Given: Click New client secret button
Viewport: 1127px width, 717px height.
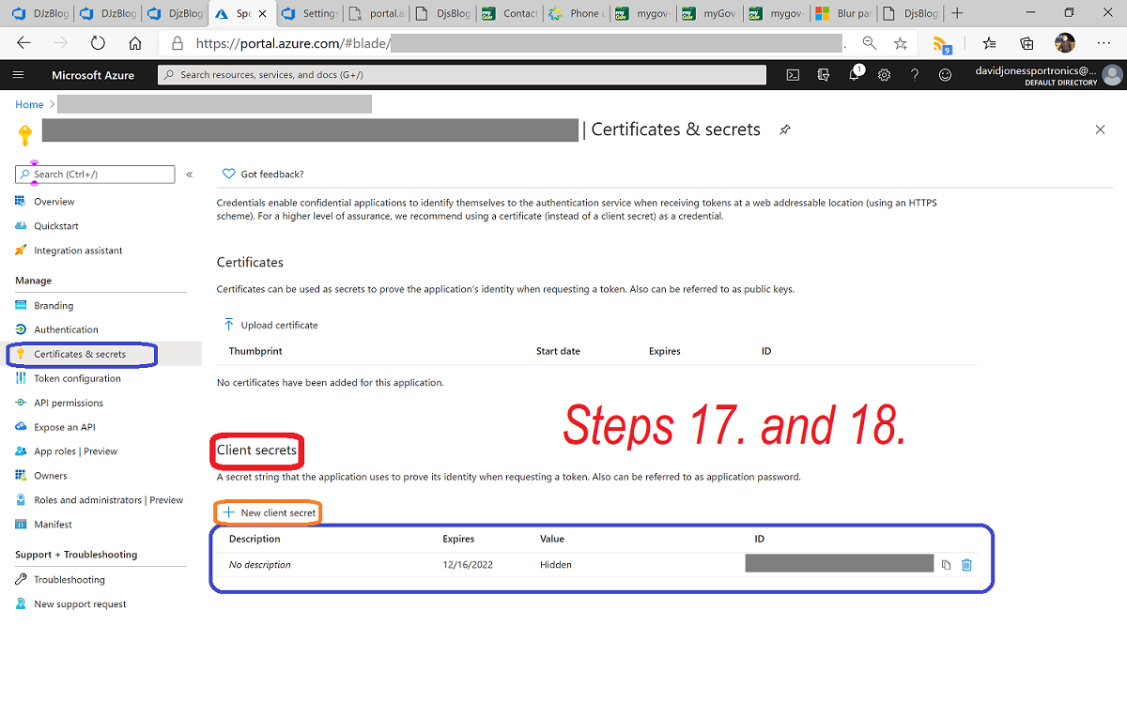Looking at the screenshot, I should (x=270, y=512).
